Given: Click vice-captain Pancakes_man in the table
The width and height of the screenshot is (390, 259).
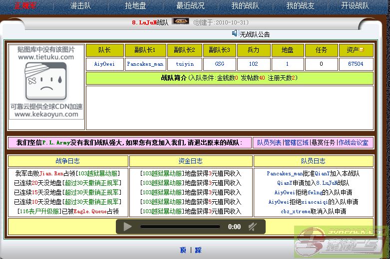Looking at the screenshot, I should point(145,64).
